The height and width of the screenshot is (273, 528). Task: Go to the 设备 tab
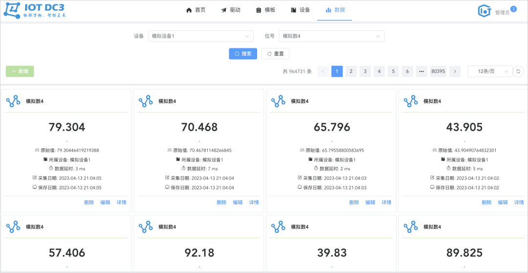tap(300, 10)
